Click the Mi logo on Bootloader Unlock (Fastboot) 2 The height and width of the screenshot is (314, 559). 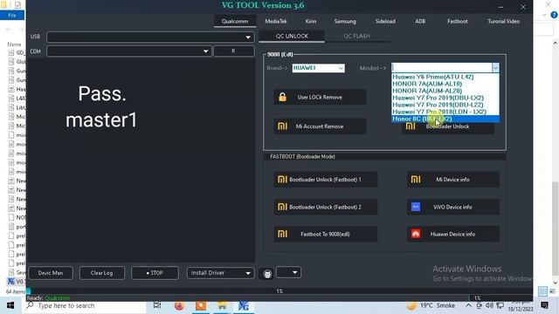[x=282, y=207]
